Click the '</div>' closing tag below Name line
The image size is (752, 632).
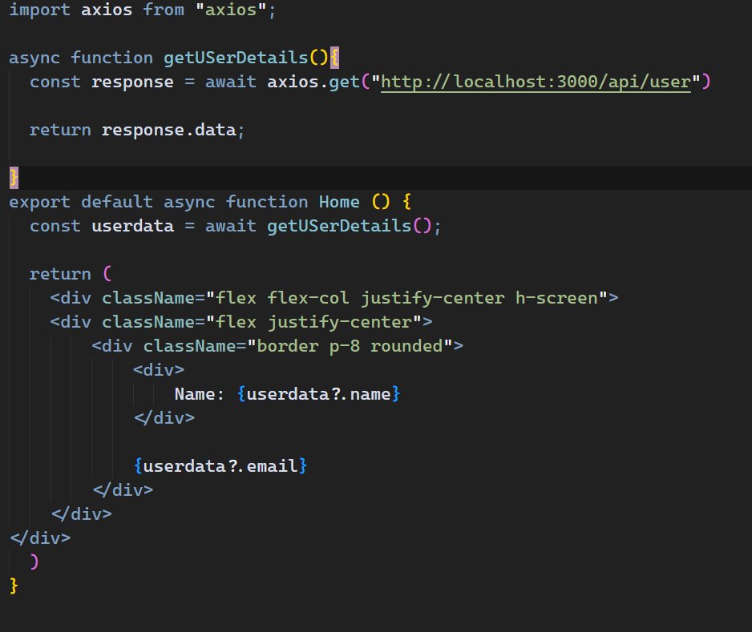pyautogui.click(x=164, y=418)
